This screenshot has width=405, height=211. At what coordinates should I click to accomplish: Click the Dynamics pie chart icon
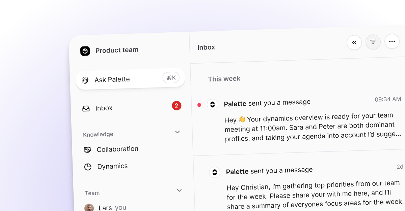pos(88,167)
